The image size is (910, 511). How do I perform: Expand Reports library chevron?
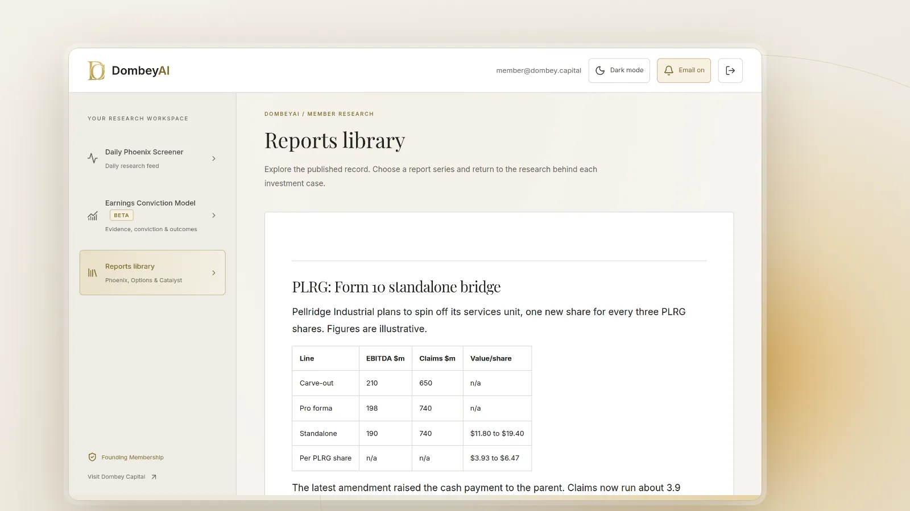214,273
